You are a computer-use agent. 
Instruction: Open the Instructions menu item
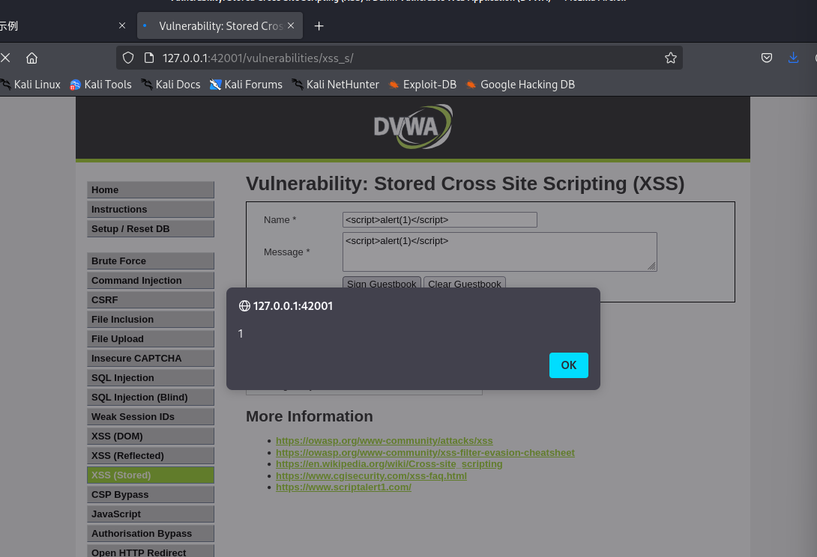tap(151, 210)
